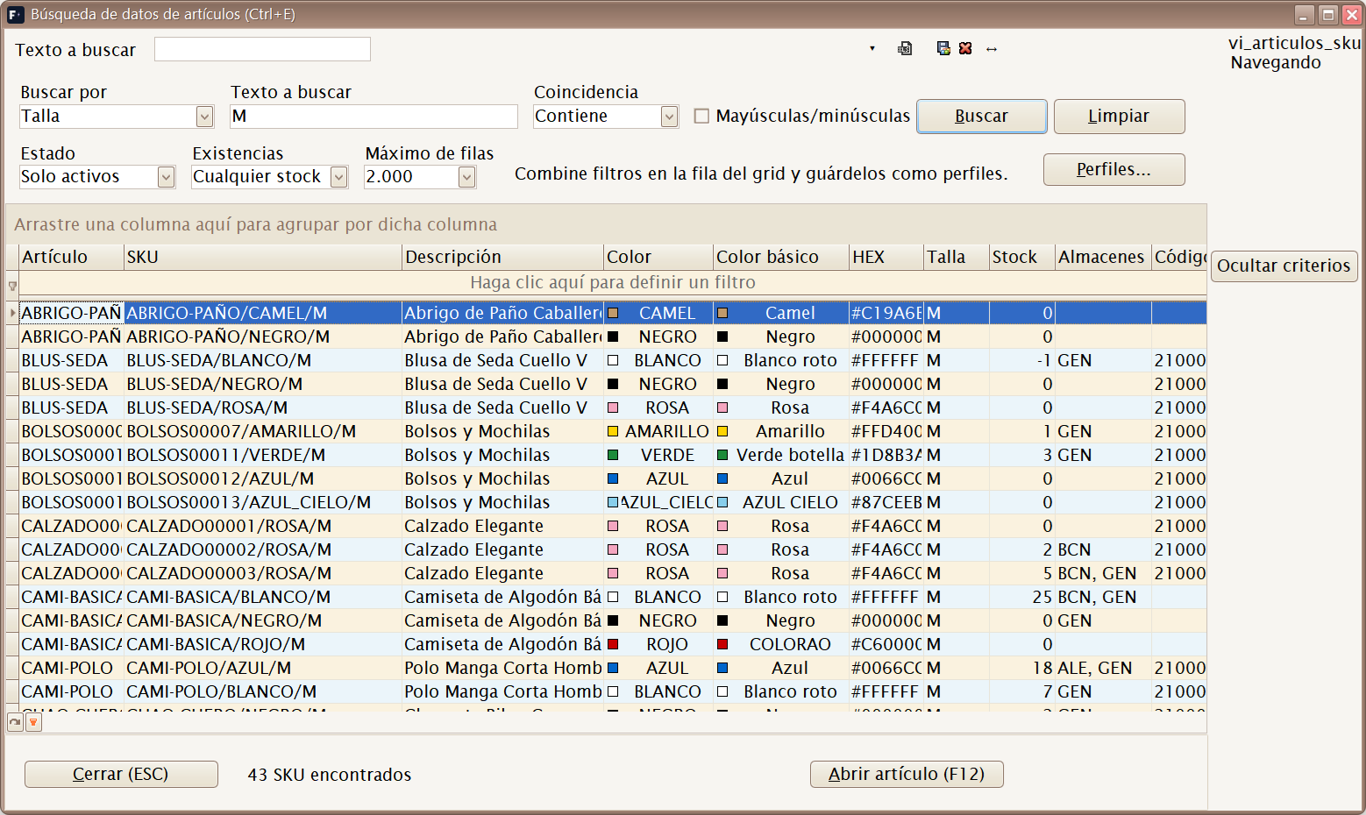The height and width of the screenshot is (815, 1366).
Task: Open the Estado dropdown
Action: pyautogui.click(x=166, y=177)
